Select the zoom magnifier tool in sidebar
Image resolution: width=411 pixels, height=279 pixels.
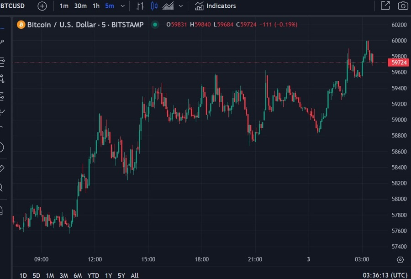[1, 188]
